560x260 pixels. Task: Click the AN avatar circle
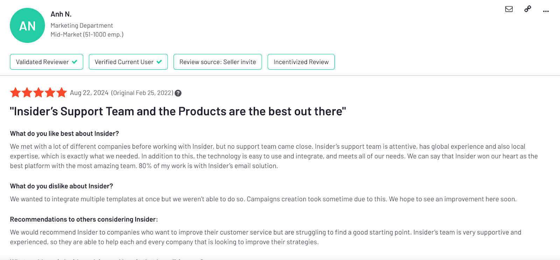coord(27,26)
